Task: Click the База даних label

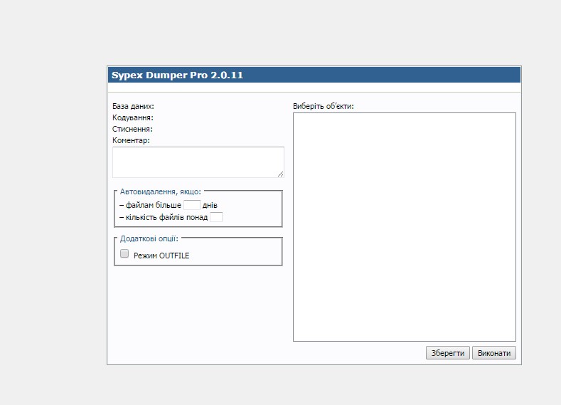Action: click(133, 106)
